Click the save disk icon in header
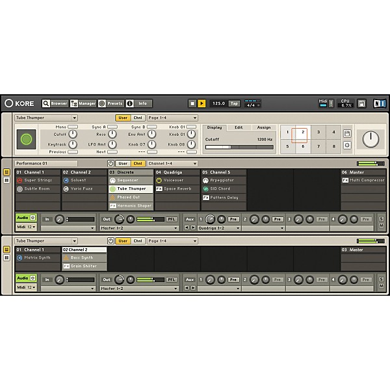Viewport: 390px width, 390px height. (x=361, y=103)
